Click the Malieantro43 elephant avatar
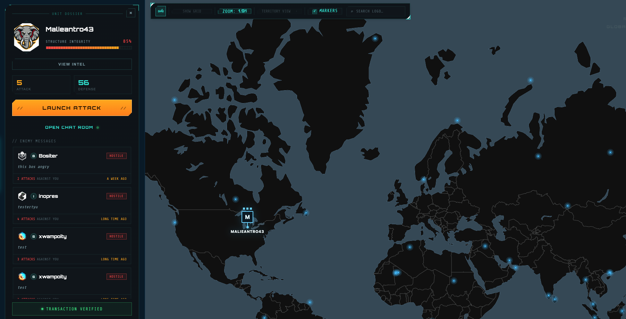The height and width of the screenshot is (319, 626). coord(26,37)
